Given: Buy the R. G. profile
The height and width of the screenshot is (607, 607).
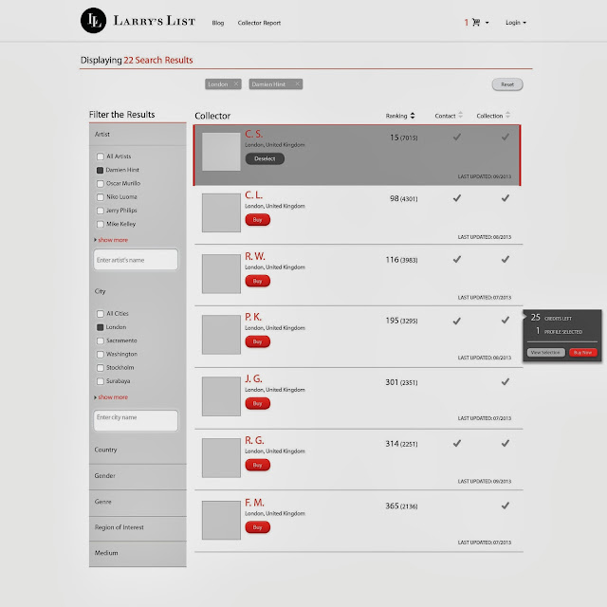Looking at the screenshot, I should click(257, 465).
